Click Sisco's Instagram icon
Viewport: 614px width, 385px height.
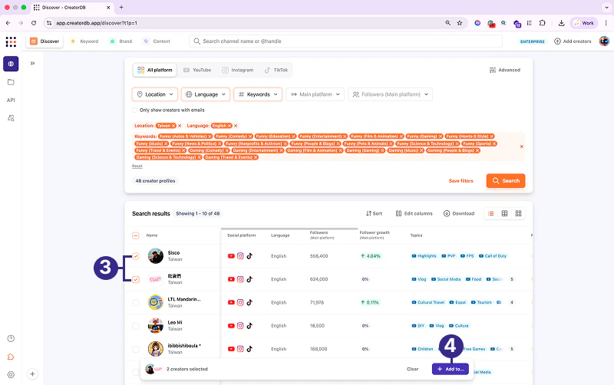(x=240, y=256)
